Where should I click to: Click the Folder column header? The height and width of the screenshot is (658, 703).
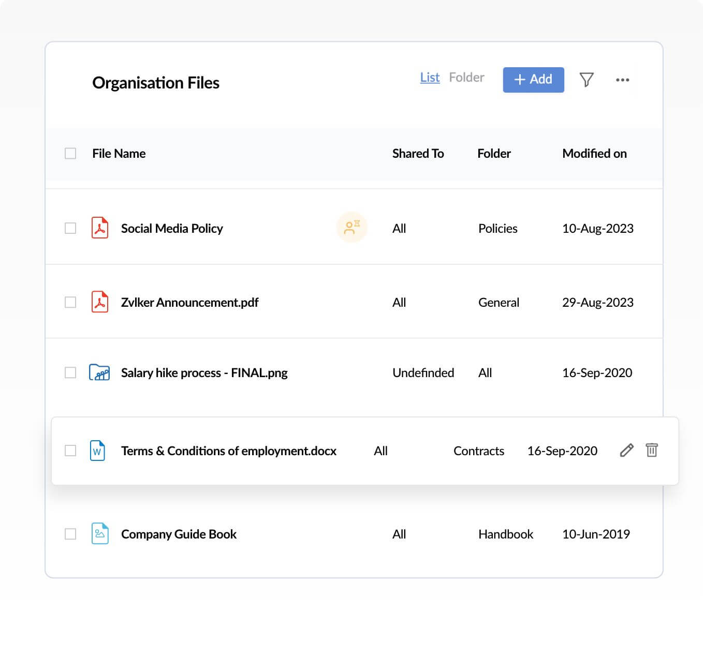point(494,154)
